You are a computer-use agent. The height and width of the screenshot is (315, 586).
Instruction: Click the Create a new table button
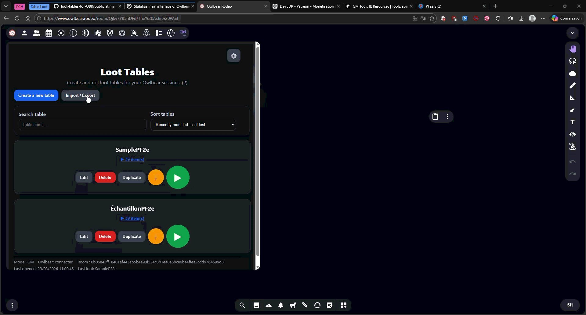click(36, 96)
